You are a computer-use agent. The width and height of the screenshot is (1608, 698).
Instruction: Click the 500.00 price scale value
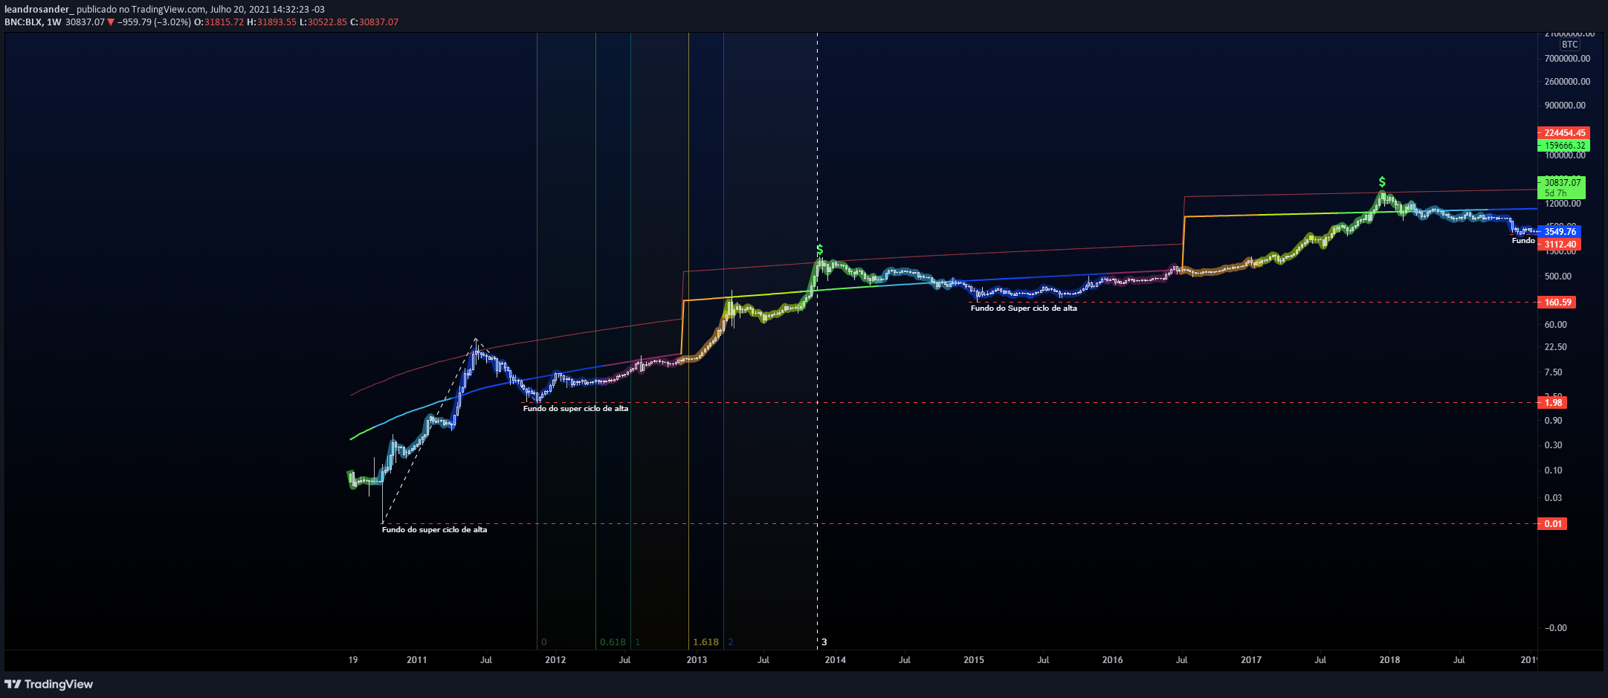click(1558, 277)
